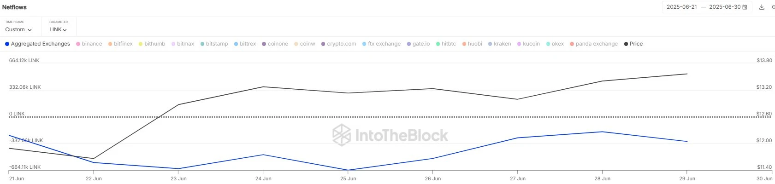Open the calendar date picker icon
The image size is (775, 184).
click(x=745, y=7)
